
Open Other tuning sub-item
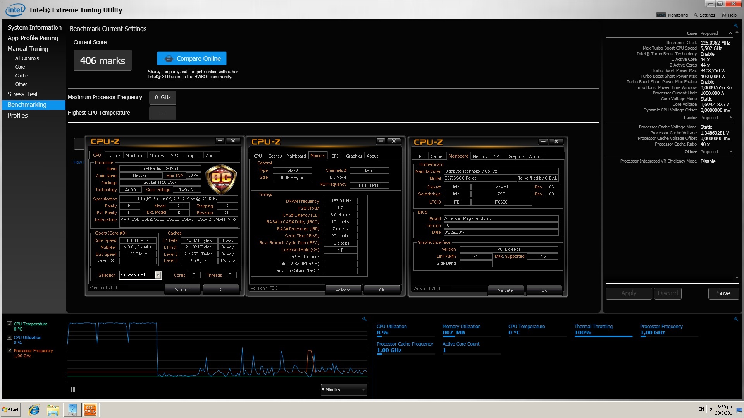(21, 84)
